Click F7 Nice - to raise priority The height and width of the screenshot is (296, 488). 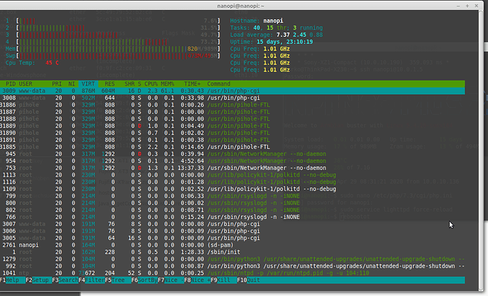(x=174, y=278)
